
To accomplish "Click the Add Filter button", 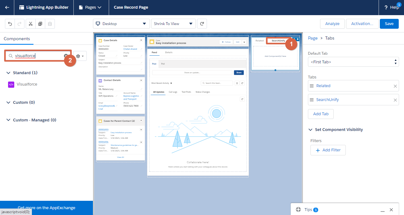I will coord(328,150).
